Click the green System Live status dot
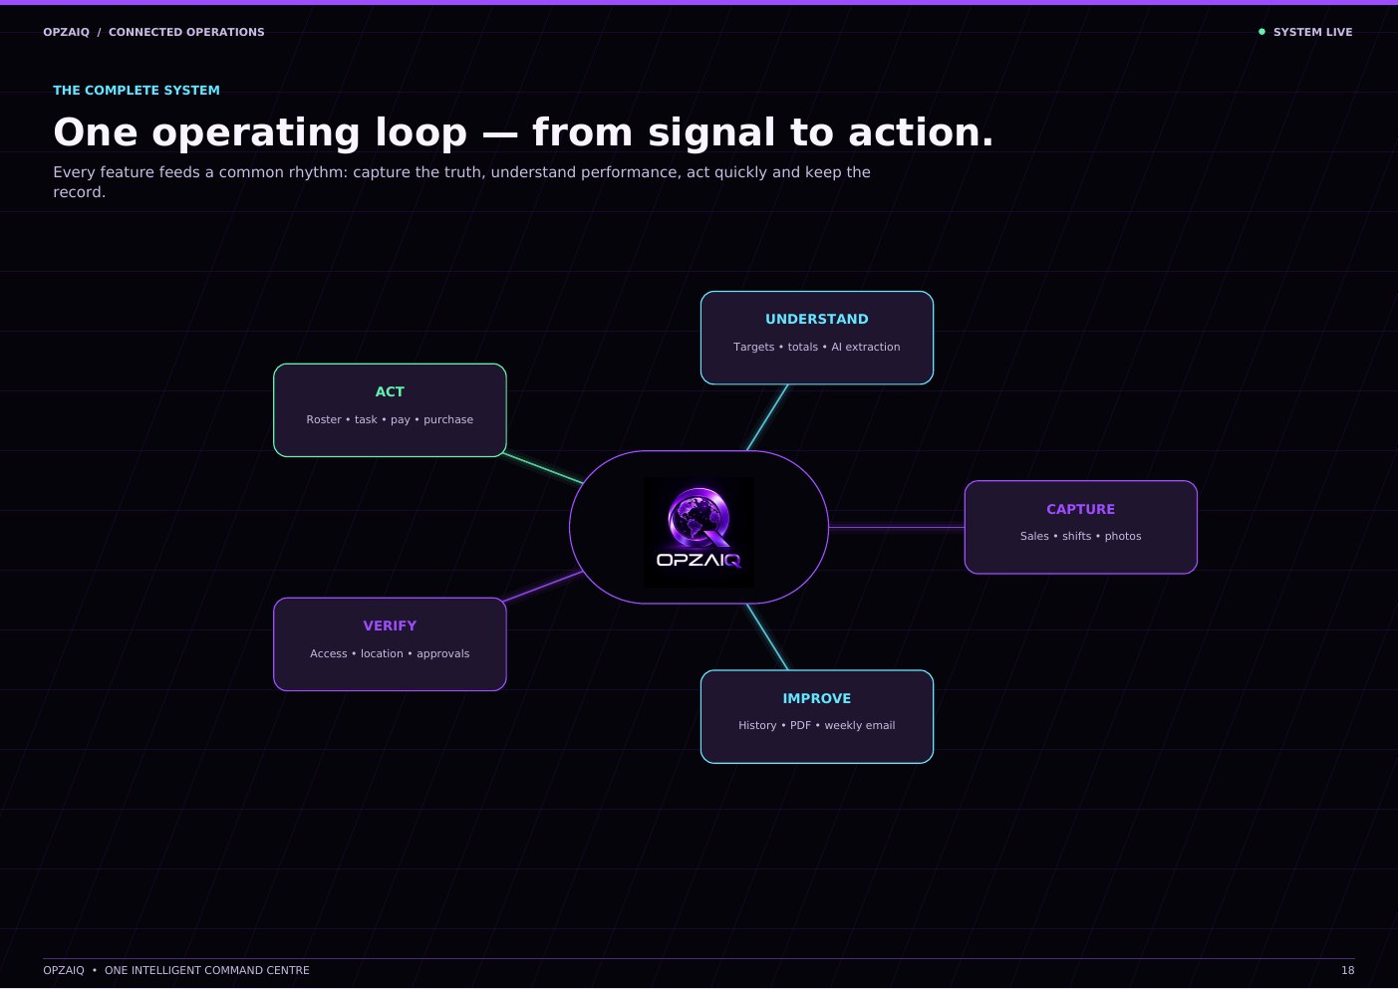 tap(1261, 32)
